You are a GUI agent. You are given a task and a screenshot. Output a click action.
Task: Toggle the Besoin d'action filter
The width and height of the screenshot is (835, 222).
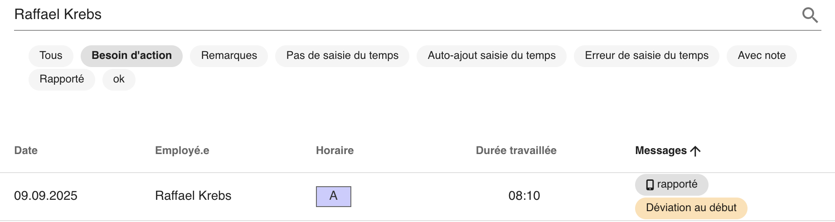131,56
